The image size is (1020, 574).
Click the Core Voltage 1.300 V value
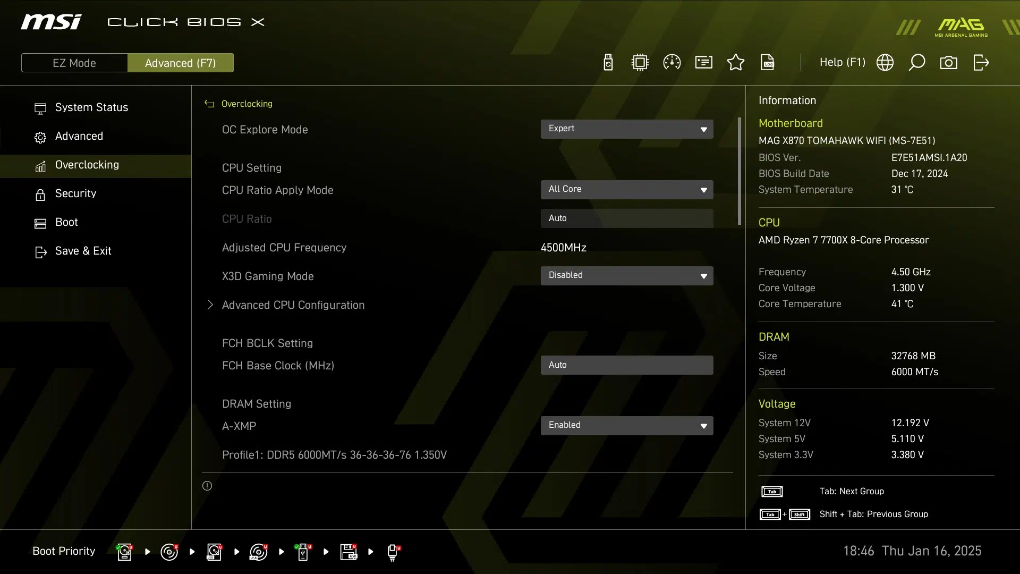tap(907, 288)
